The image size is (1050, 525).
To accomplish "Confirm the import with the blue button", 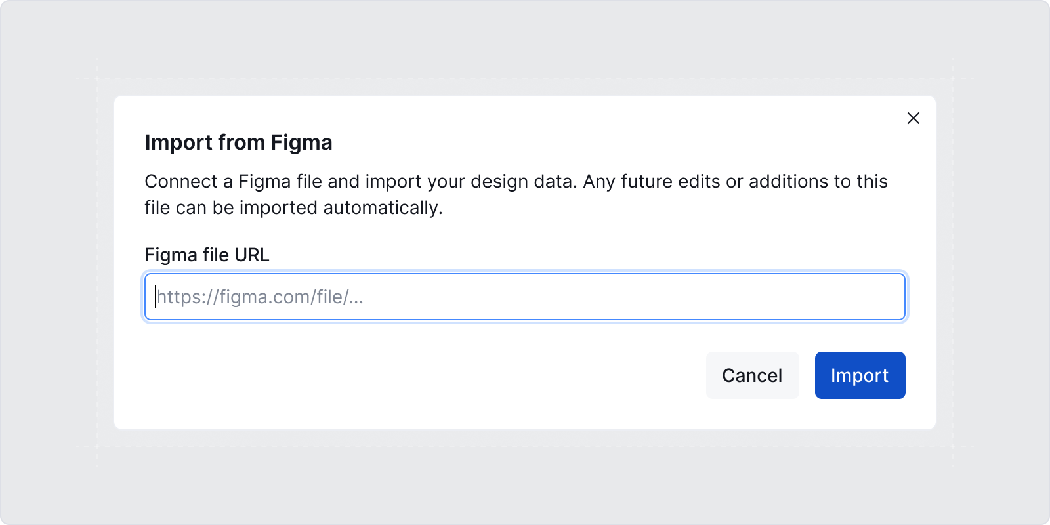I will coord(860,375).
